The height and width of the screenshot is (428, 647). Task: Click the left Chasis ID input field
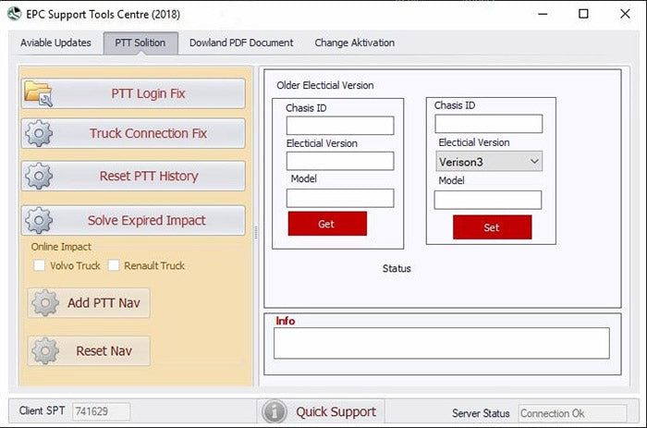coord(340,126)
